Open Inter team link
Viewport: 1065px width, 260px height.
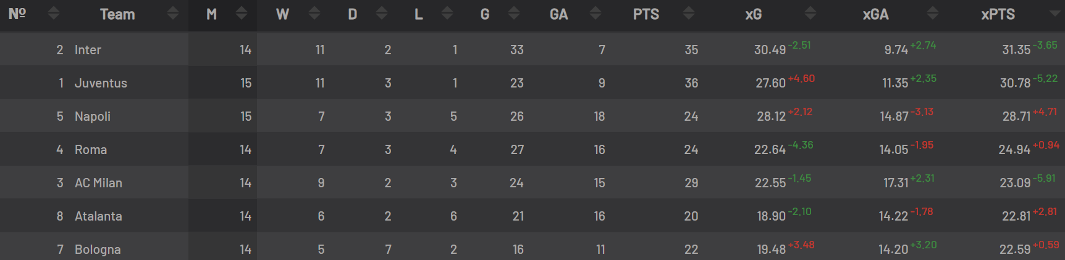coord(88,50)
